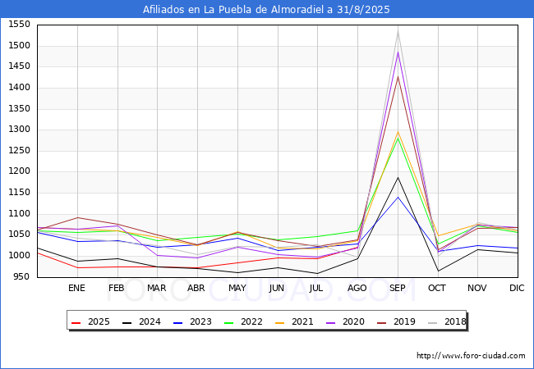Image resolution: width=534 pixels, height=369 pixels.
Task: Click the orange 2021 legend color swatch
Action: (279, 322)
